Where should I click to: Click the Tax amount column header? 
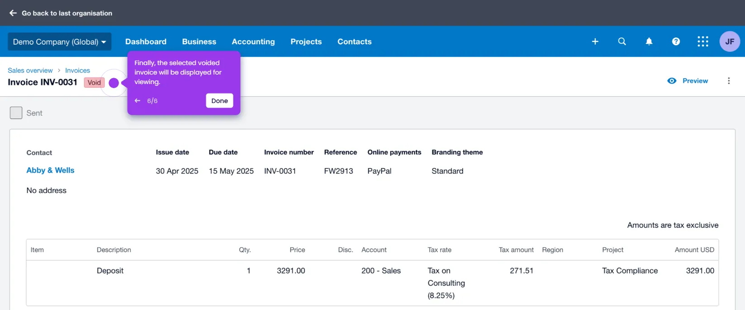coord(516,250)
